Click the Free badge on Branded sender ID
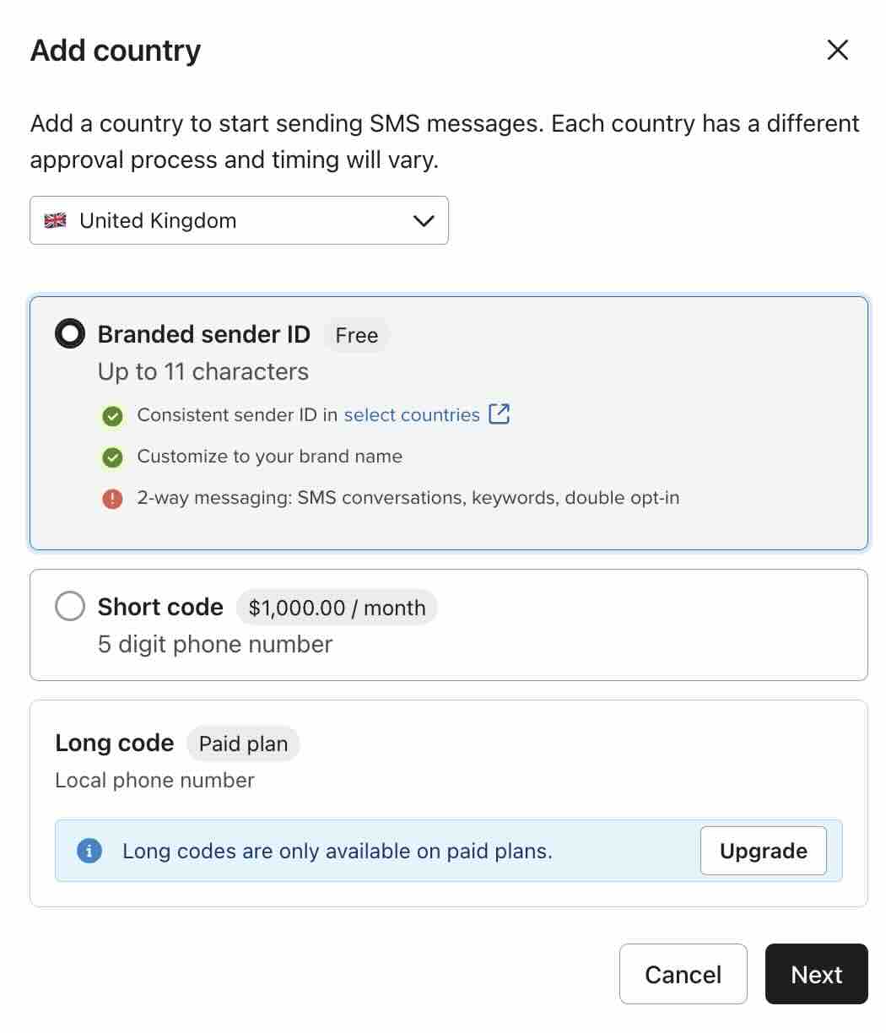The image size is (886, 1033). tap(356, 335)
